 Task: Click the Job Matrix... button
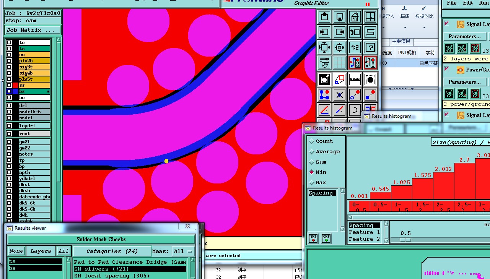pyautogui.click(x=33, y=30)
